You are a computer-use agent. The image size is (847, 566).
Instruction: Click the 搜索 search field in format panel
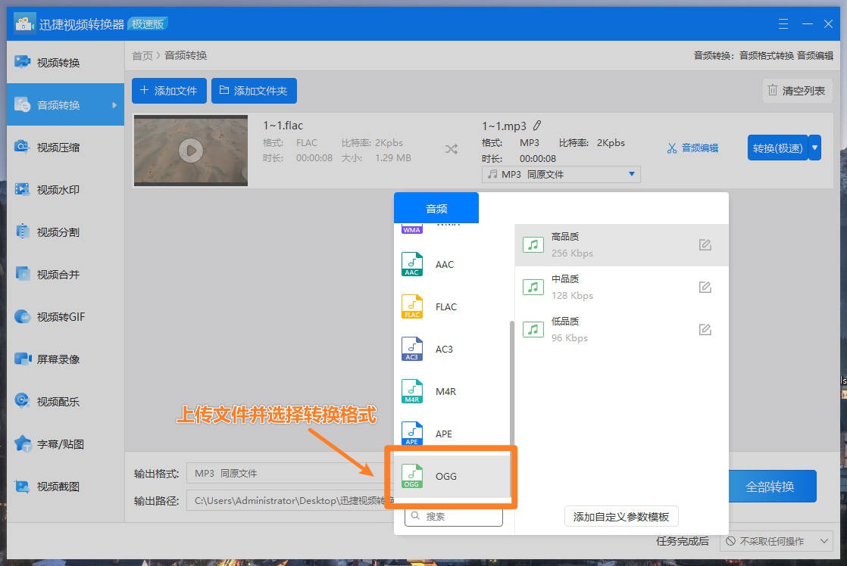coord(452,515)
